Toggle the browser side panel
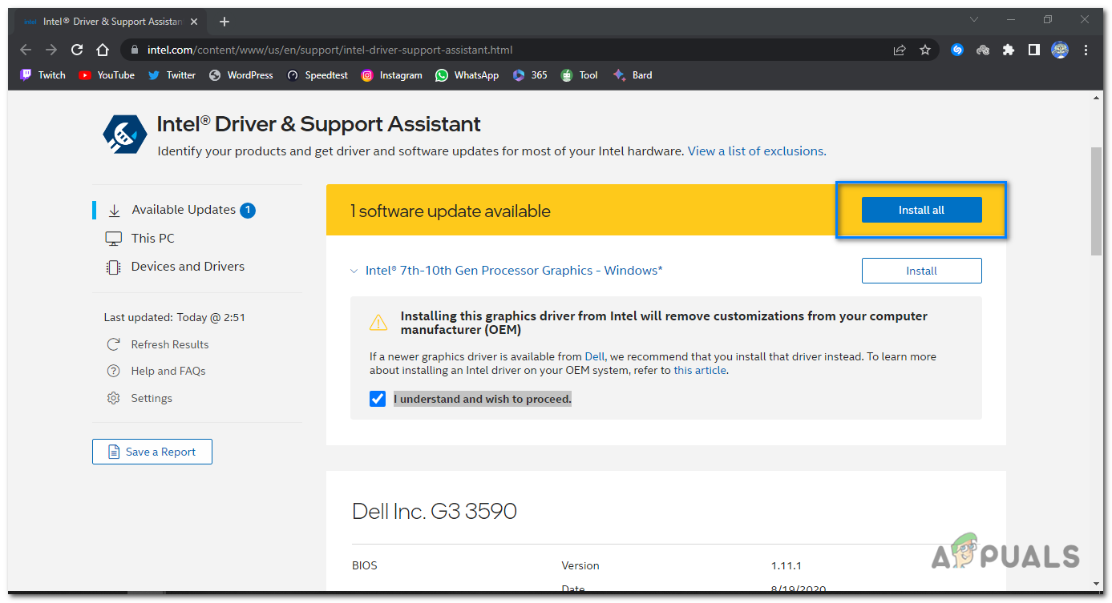This screenshot has height=603, width=1112. [x=1034, y=50]
